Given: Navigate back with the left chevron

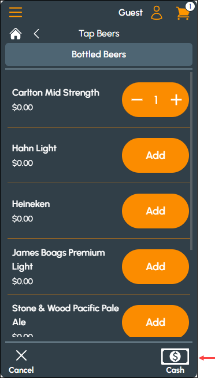Looking at the screenshot, I should tap(36, 34).
